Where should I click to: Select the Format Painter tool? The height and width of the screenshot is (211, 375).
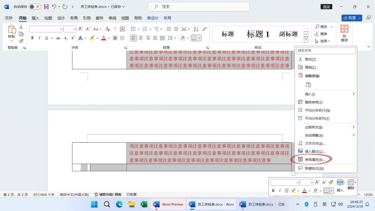[x=21, y=41]
